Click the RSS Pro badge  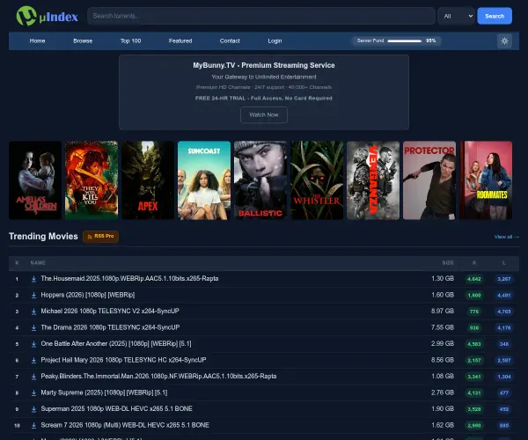(100, 237)
